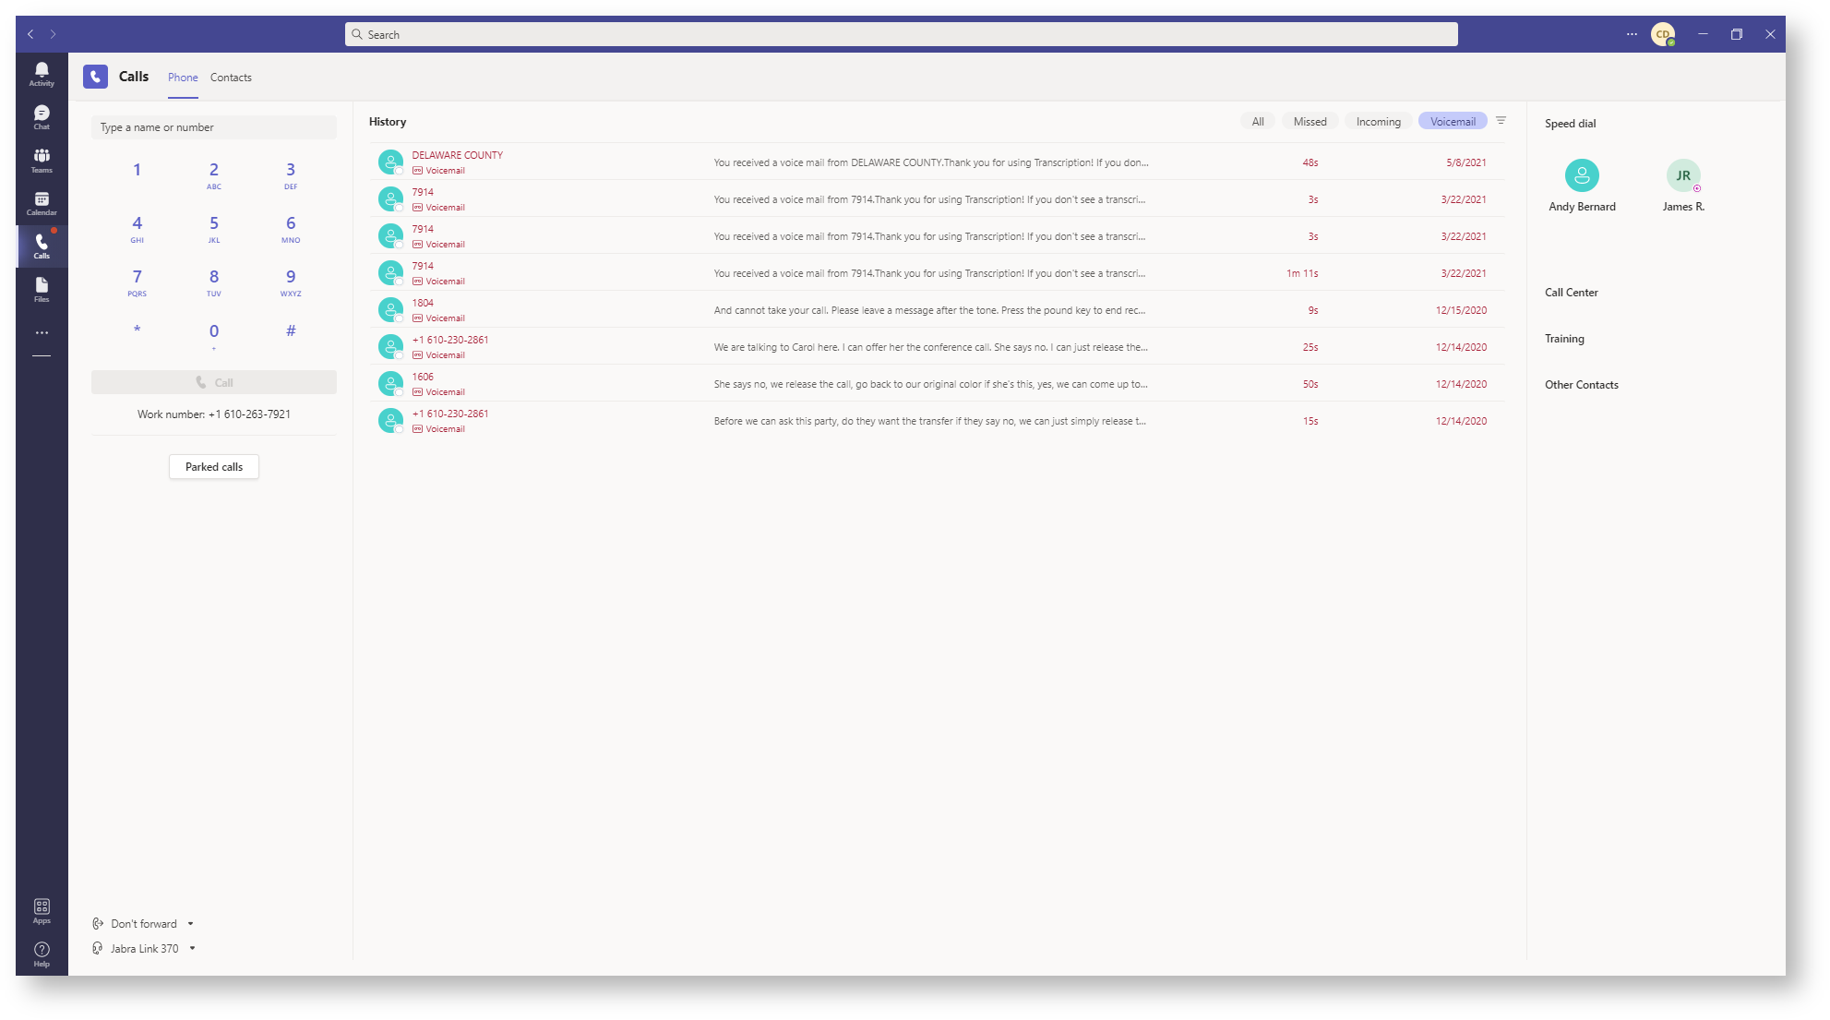The width and height of the screenshot is (1830, 1020).
Task: Switch to the Contacts tab
Action: click(231, 78)
